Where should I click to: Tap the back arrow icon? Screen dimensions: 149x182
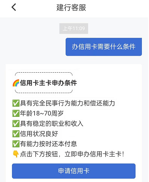click(14, 7)
